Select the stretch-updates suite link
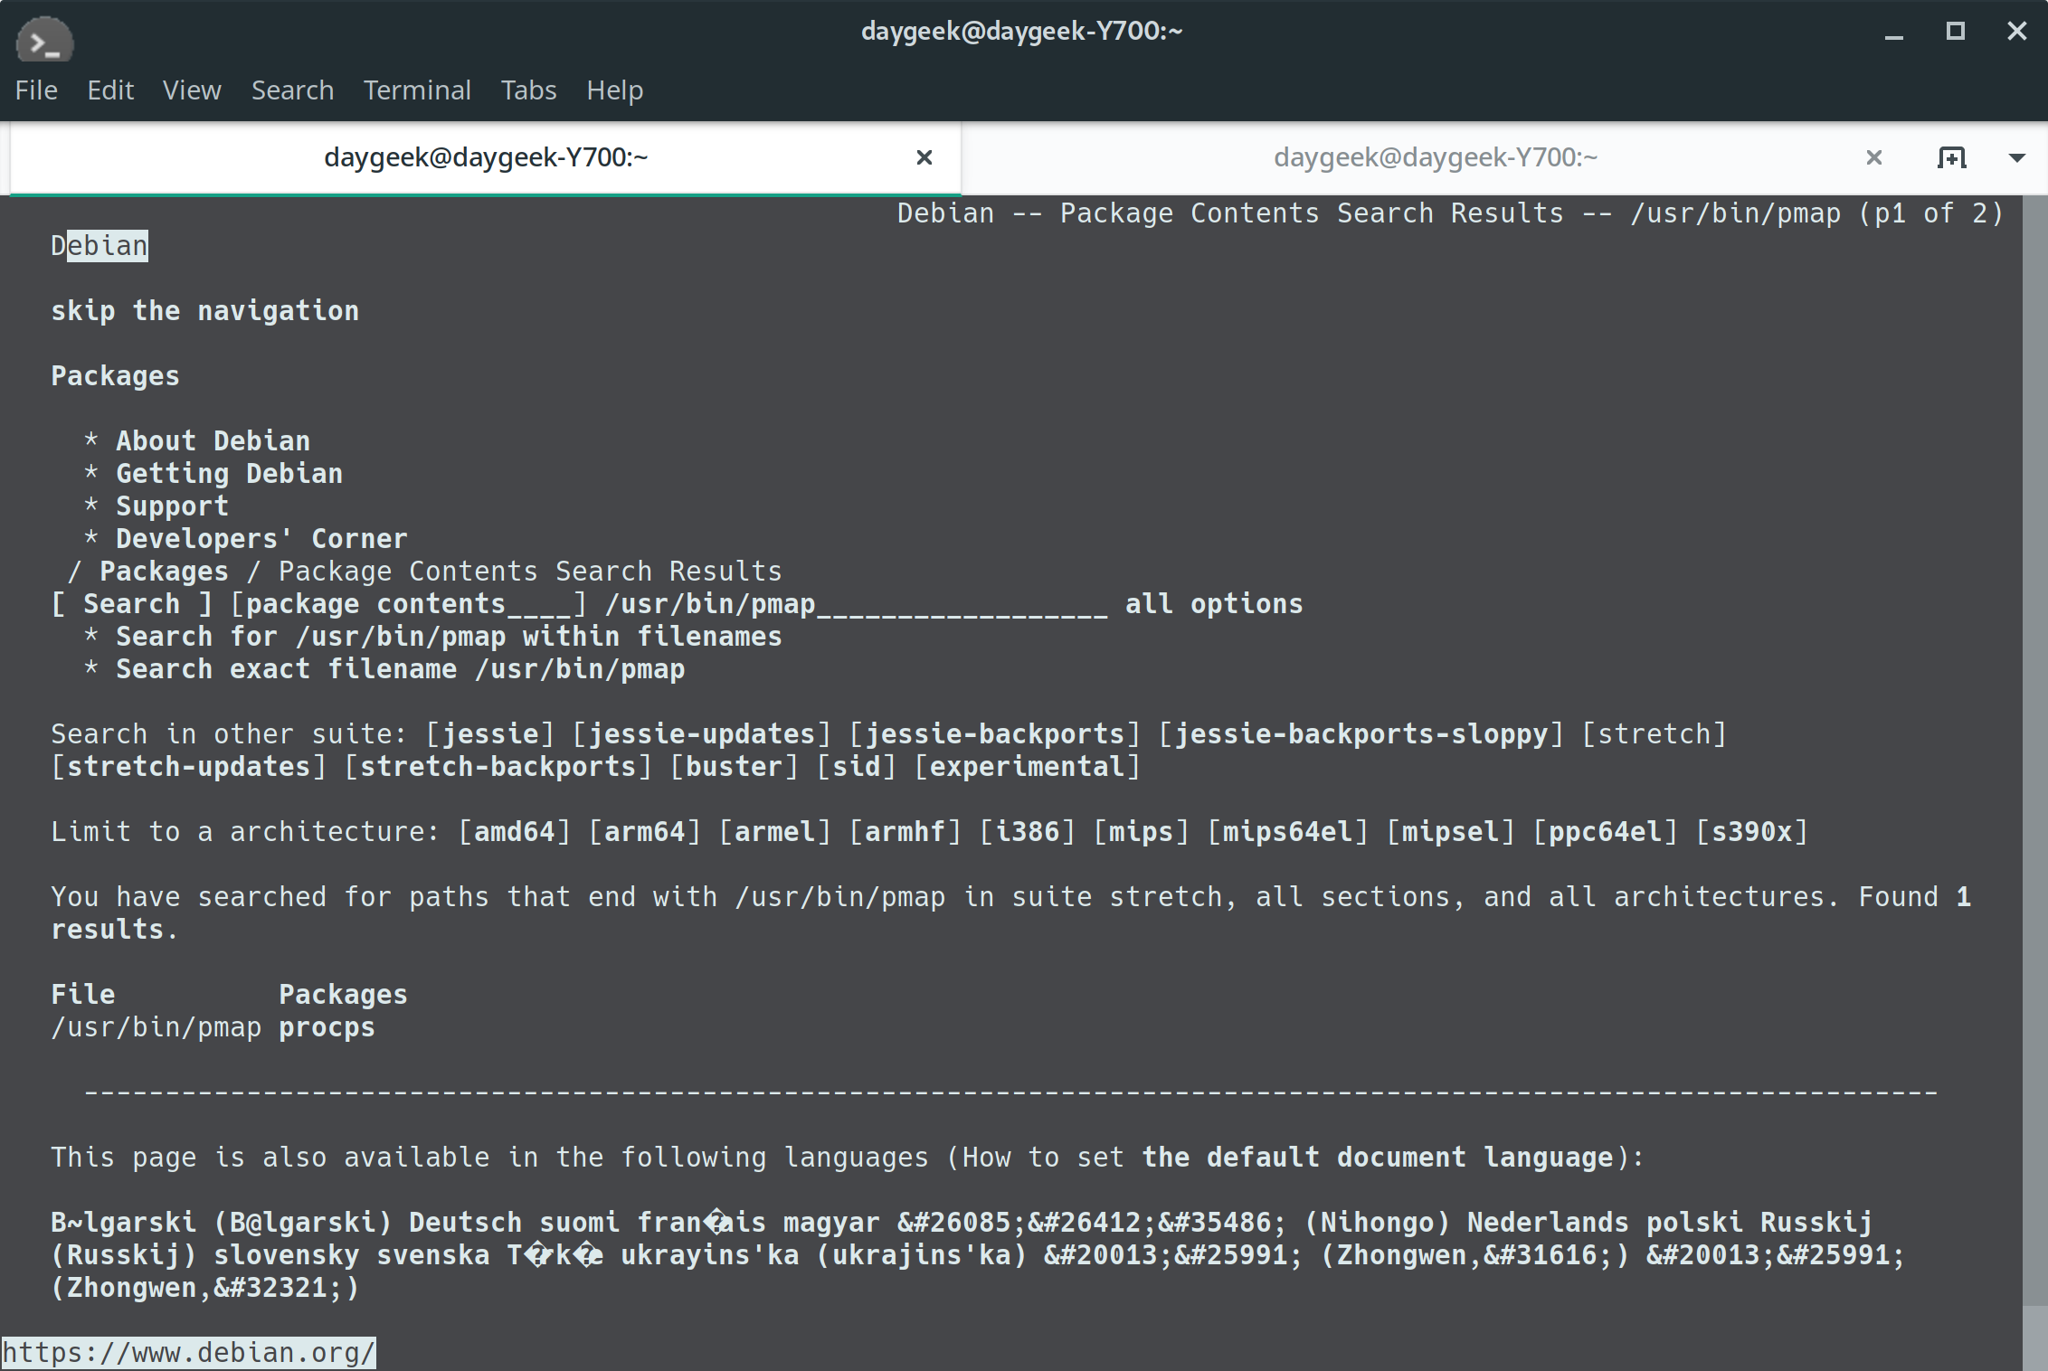This screenshot has width=2048, height=1371. tap(188, 767)
